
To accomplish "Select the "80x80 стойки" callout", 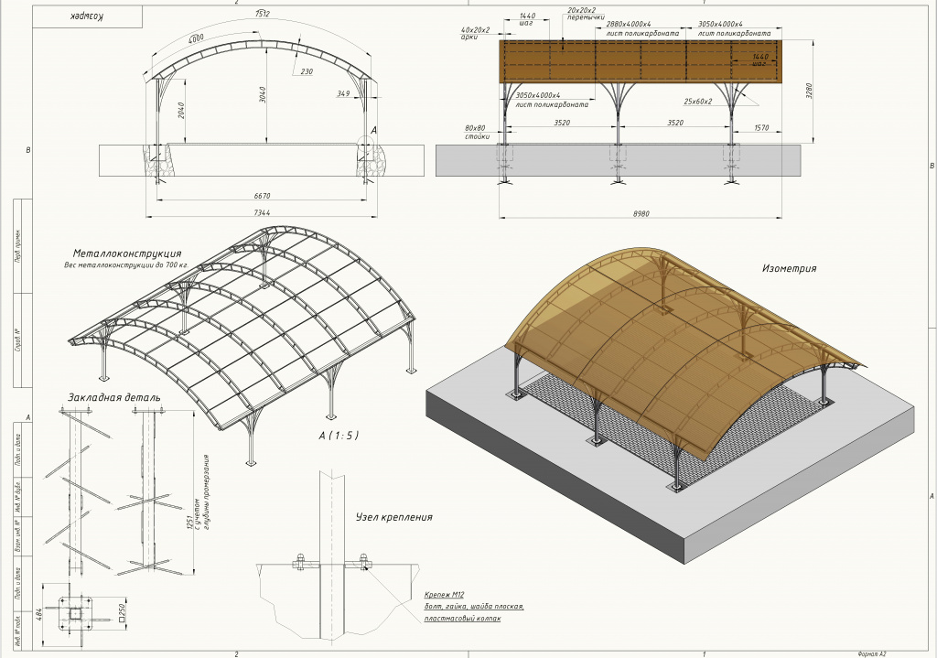I will (475, 132).
